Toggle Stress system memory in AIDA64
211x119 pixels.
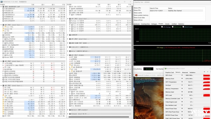[x=141, y=15]
